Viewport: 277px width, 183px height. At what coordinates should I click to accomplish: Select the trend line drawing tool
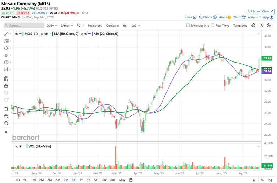coord(6,34)
